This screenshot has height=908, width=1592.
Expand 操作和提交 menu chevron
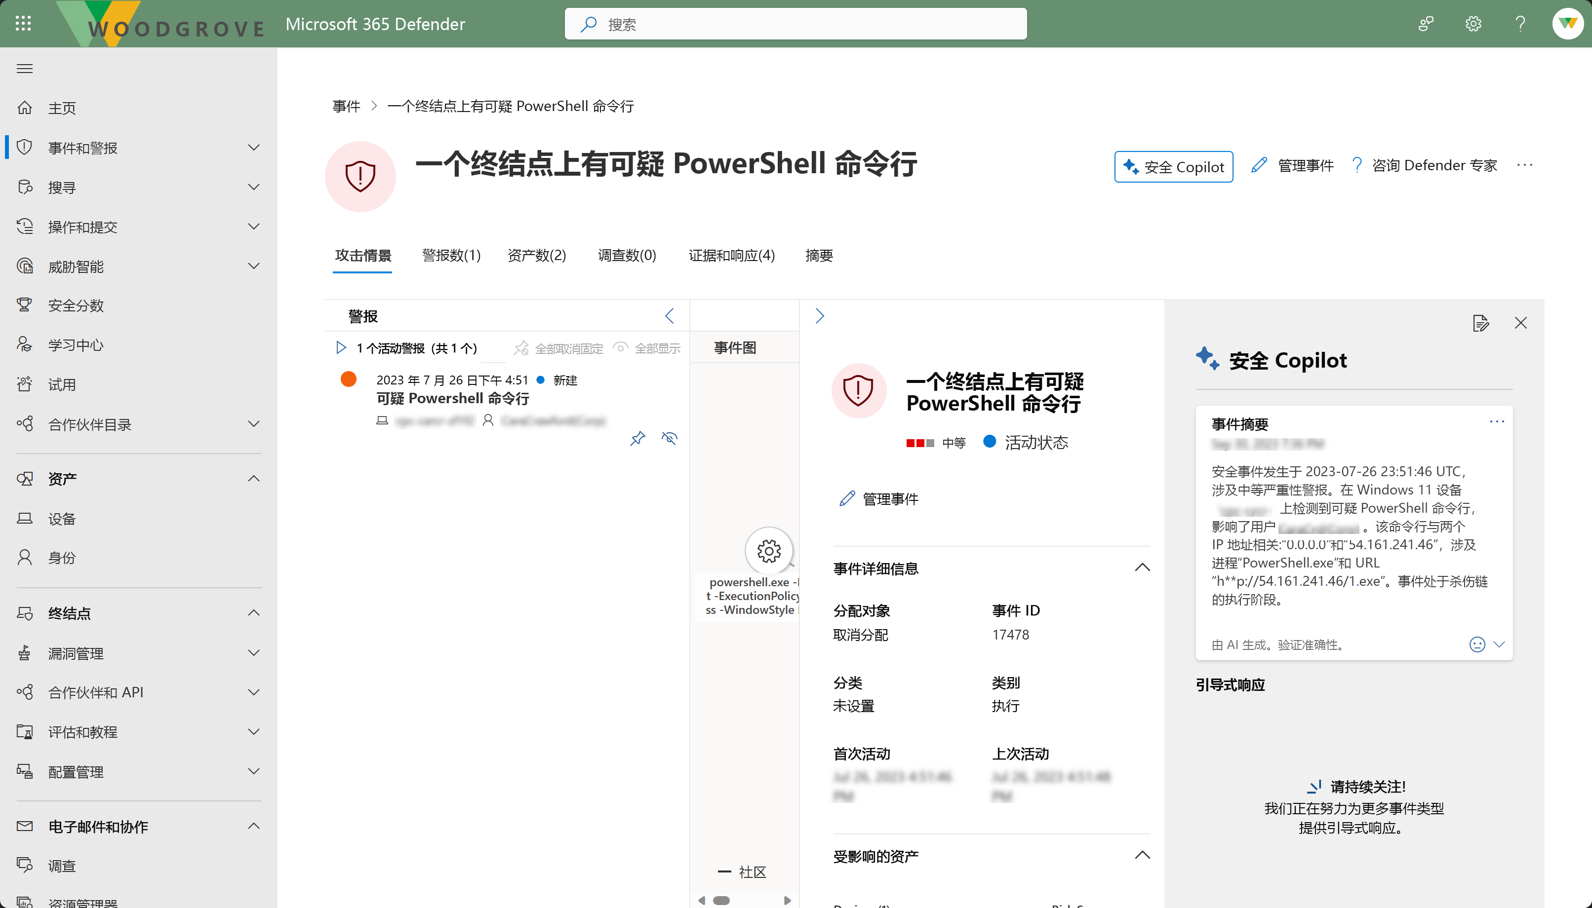point(254,227)
